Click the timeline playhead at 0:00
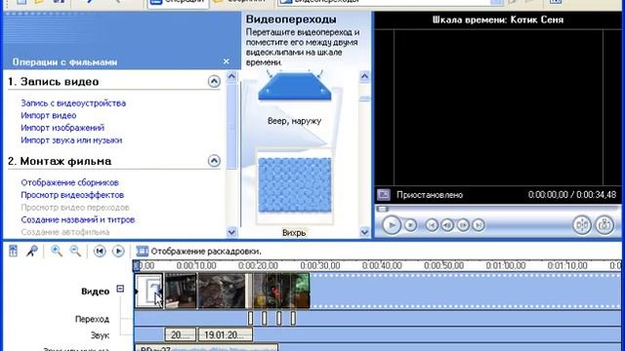 [137, 265]
